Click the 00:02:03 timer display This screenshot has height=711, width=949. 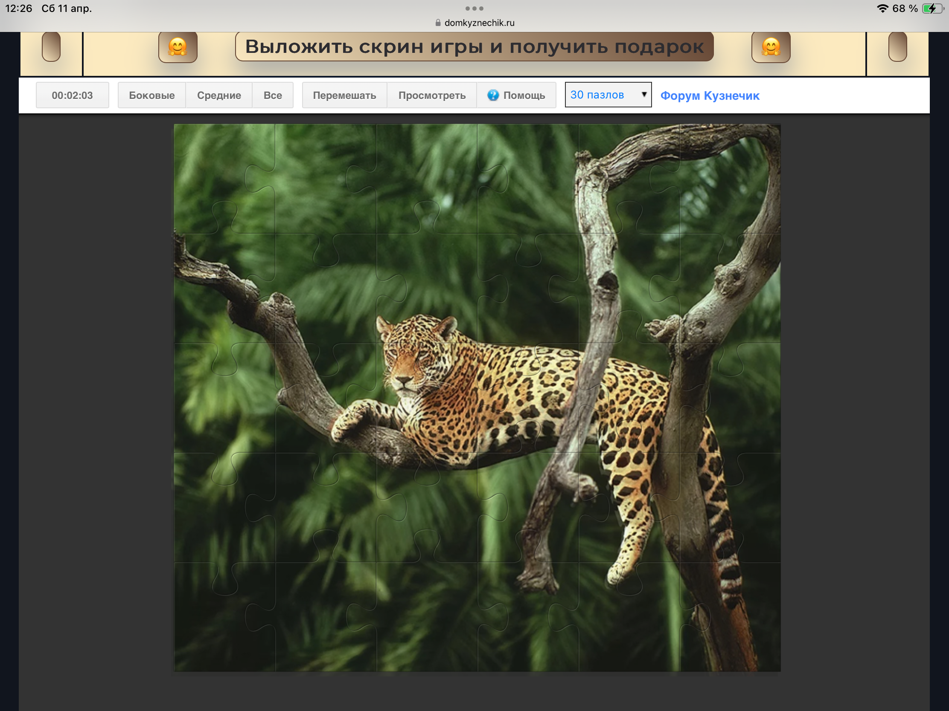coord(72,95)
